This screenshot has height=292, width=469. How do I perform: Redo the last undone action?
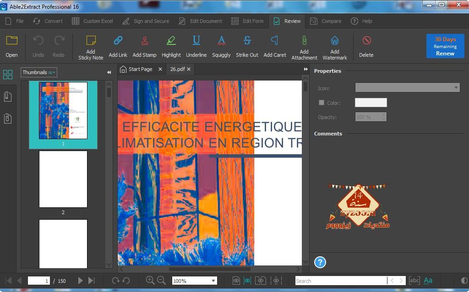pyautogui.click(x=59, y=46)
